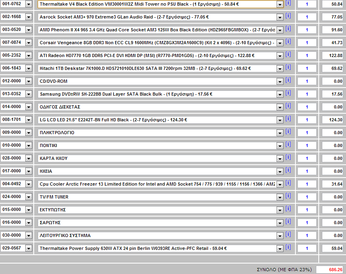Open info link for ΟΔΗΓΟΣ ΔΙΣΚΕΤΑΣ row
Screen dimensions: 346x274
288,106
